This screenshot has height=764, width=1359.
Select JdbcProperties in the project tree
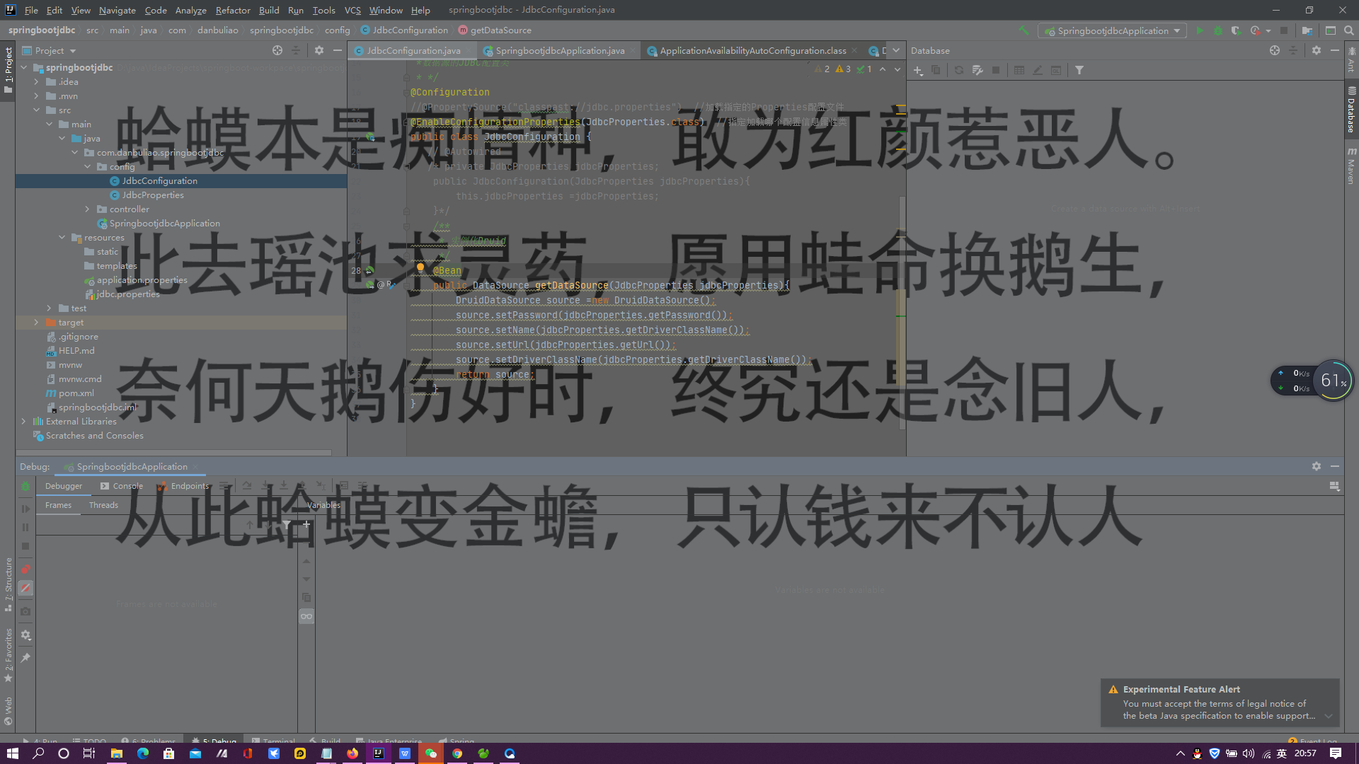152,195
